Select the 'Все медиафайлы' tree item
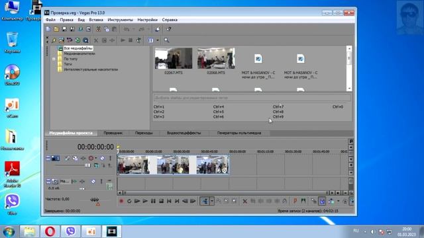This screenshot has width=424, height=238. 78,48
